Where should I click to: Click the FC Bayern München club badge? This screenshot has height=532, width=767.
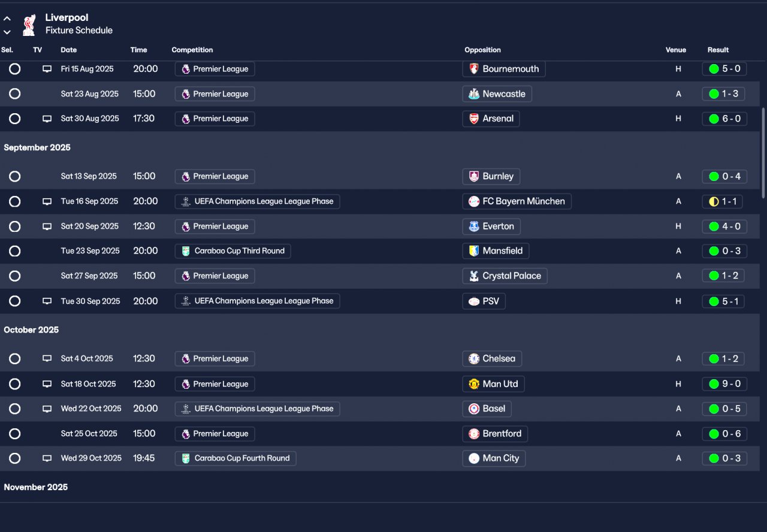pyautogui.click(x=474, y=201)
